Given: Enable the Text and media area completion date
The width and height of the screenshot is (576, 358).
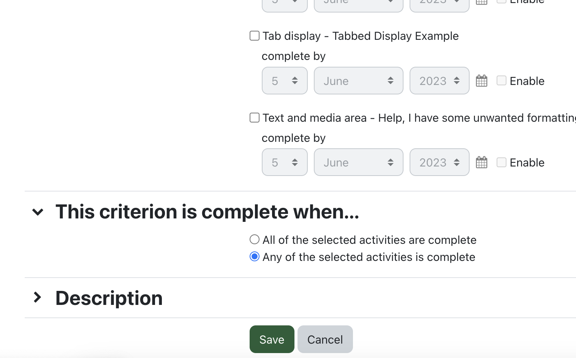Looking at the screenshot, I should pyautogui.click(x=502, y=162).
